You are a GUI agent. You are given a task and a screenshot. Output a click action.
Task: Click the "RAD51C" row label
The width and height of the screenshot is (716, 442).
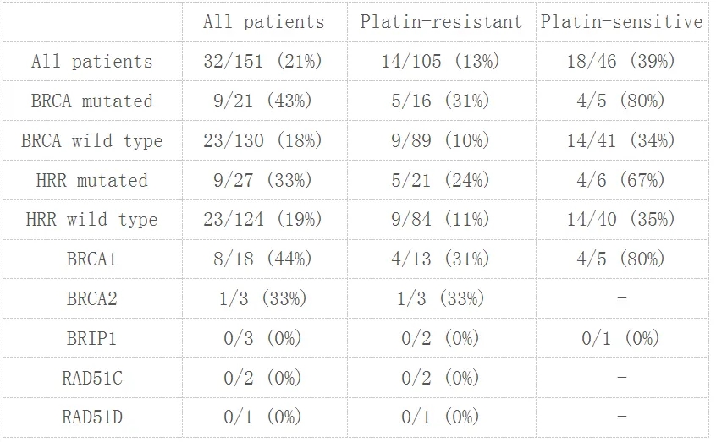click(x=92, y=379)
